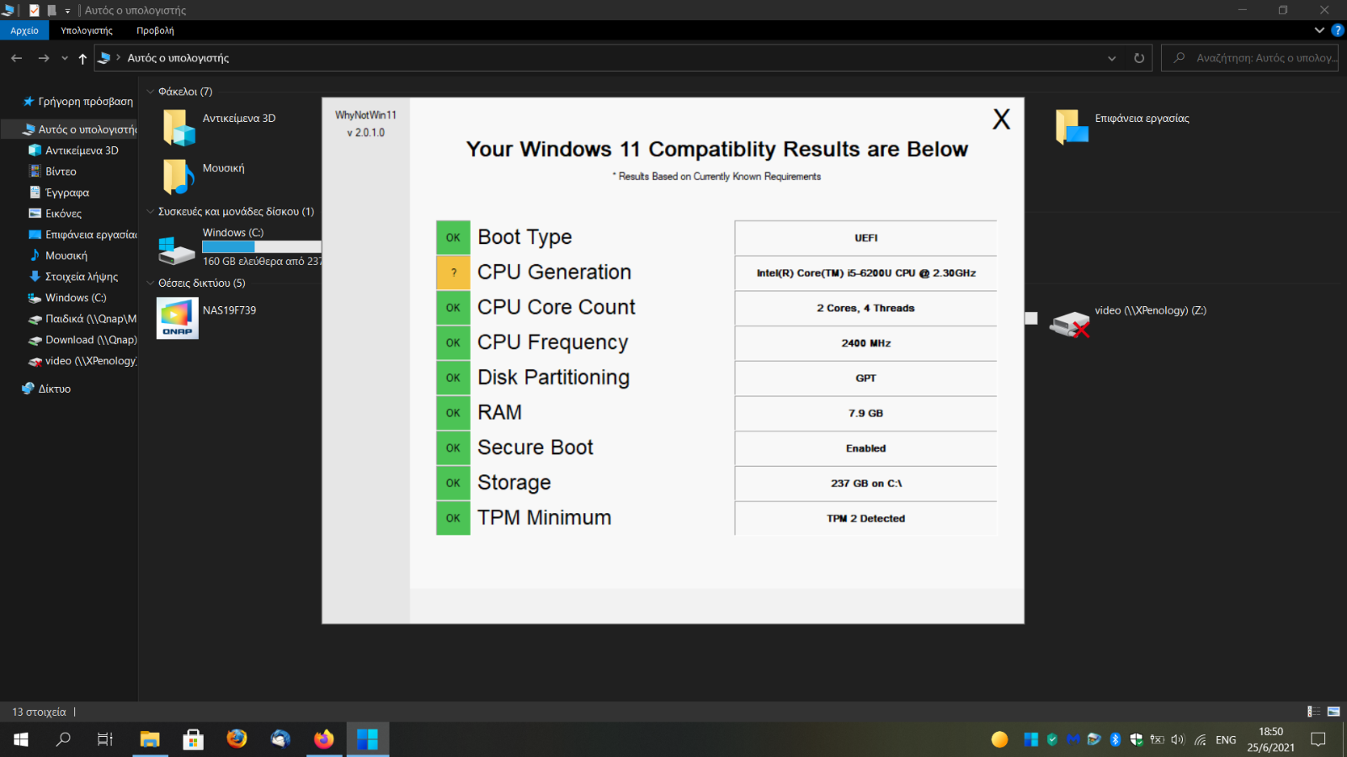
Task: Switch to details view layout
Action: click(x=1313, y=712)
